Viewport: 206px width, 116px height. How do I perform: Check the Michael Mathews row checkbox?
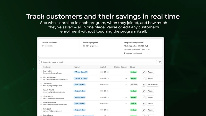[41, 78]
